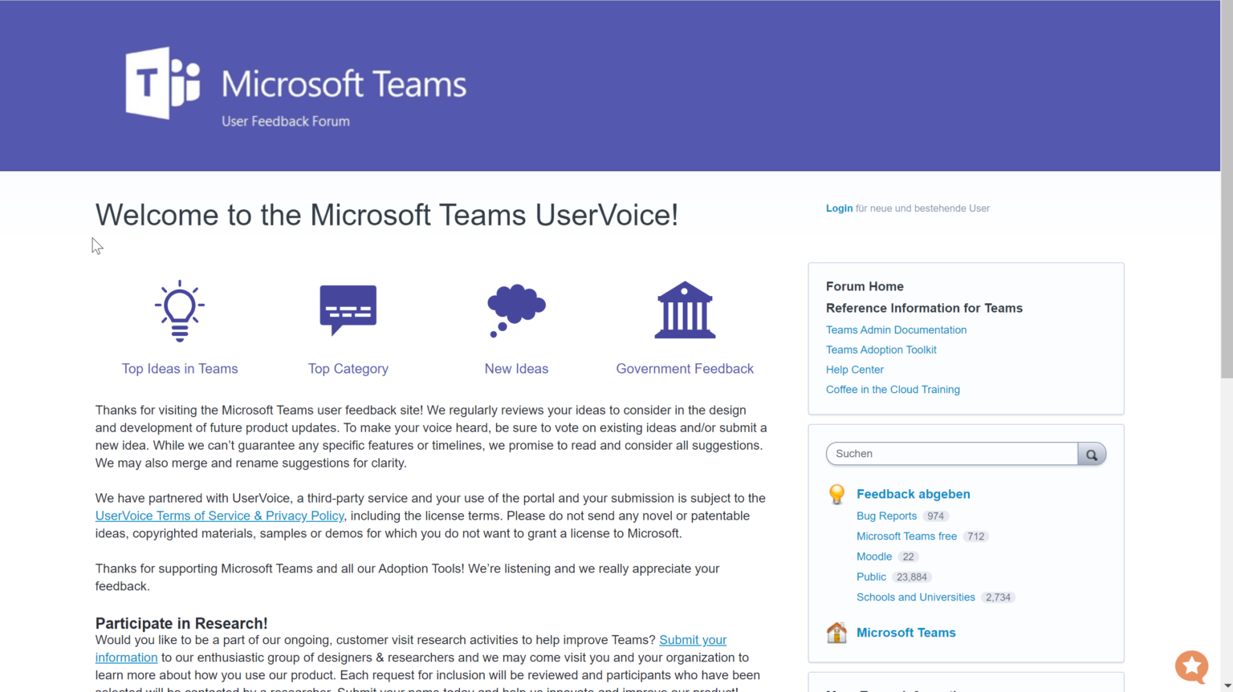The width and height of the screenshot is (1233, 692).
Task: Click the Government Feedback building icon
Action: tap(684, 310)
